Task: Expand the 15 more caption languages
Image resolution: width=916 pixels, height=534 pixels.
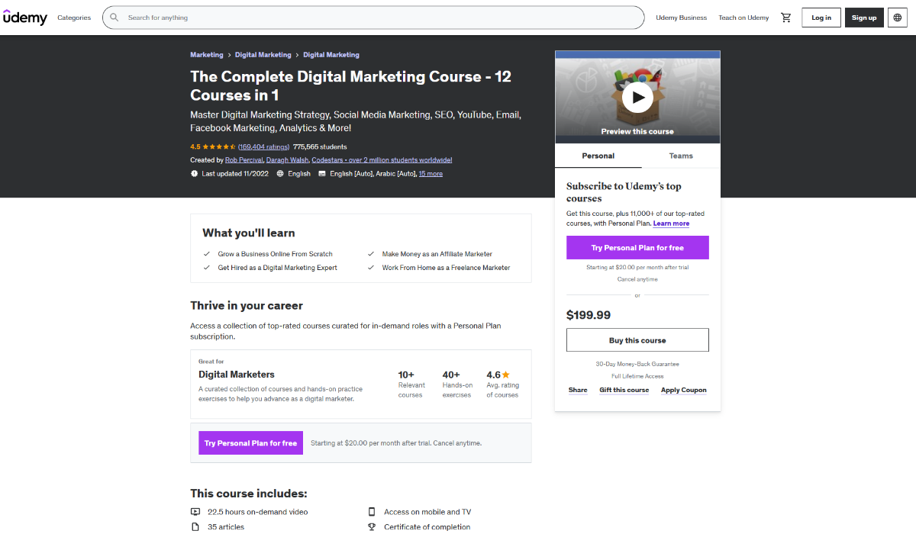Action: 431,174
